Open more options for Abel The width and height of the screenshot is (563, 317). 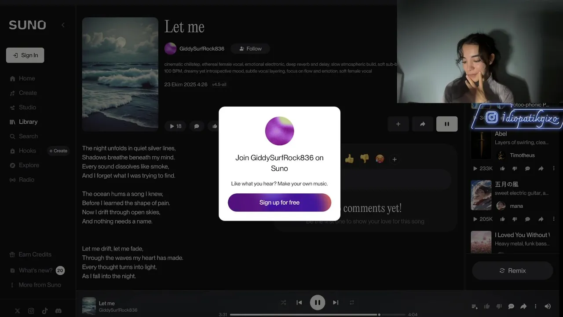pos(554,169)
